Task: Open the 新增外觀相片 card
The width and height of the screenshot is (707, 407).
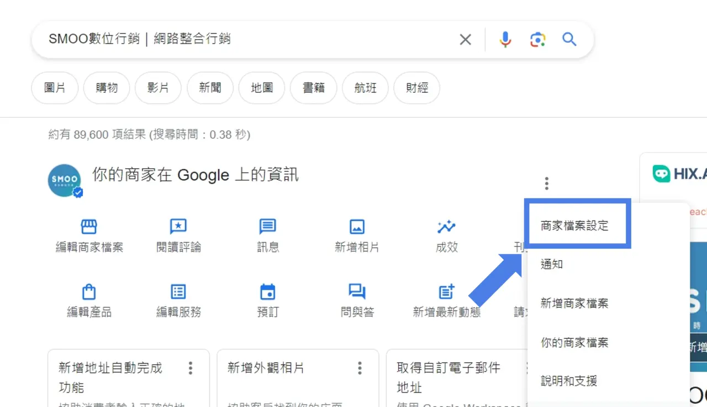Action: pos(298,378)
